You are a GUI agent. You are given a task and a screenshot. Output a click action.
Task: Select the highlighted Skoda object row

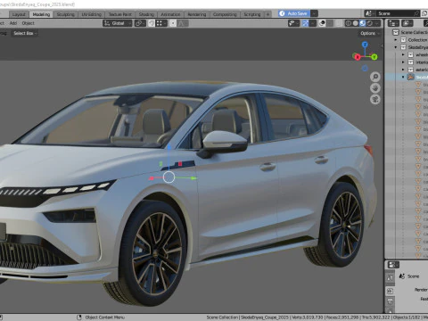[x=407, y=77]
